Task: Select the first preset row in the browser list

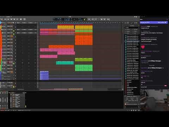Action: tap(132, 36)
